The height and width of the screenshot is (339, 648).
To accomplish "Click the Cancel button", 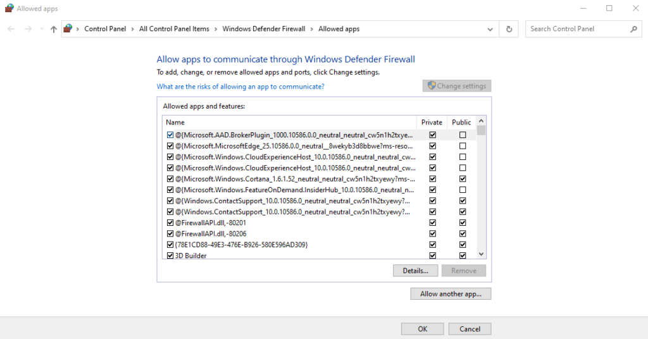I will (x=470, y=329).
